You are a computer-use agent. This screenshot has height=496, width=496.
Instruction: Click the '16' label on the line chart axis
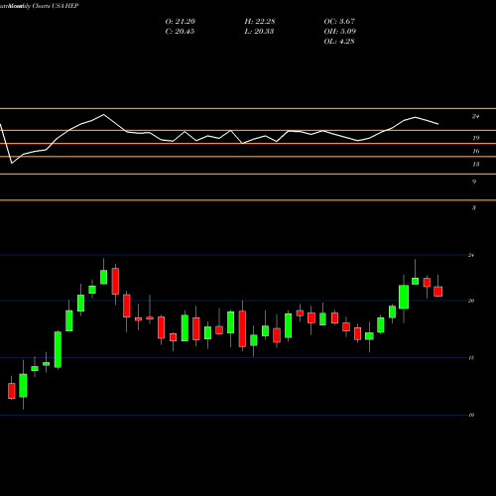click(475, 151)
